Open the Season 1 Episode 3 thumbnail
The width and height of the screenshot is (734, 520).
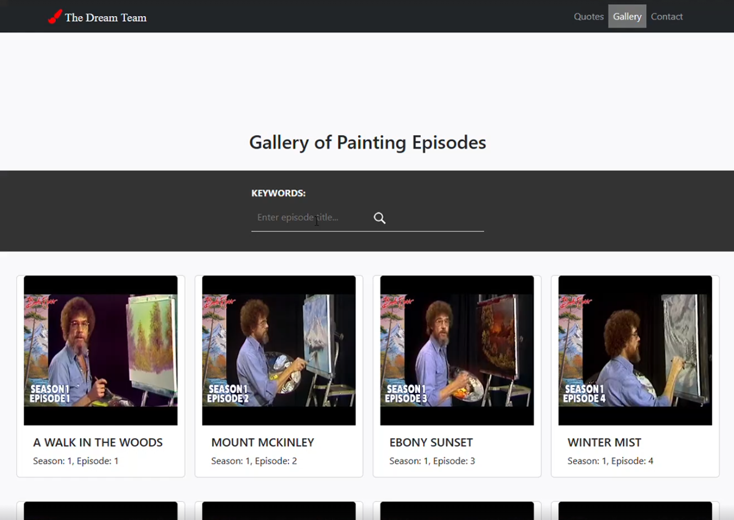coord(457,351)
